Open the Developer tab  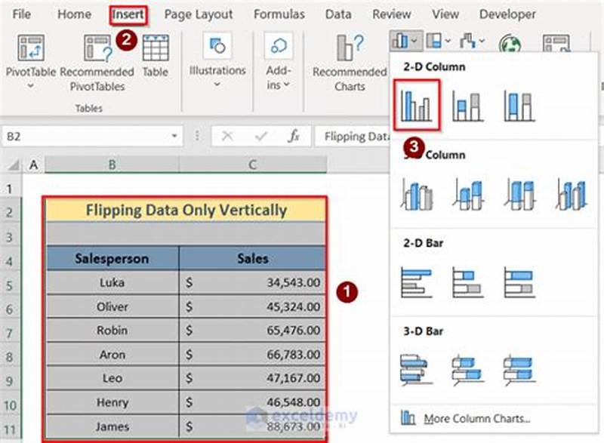pyautogui.click(x=507, y=14)
